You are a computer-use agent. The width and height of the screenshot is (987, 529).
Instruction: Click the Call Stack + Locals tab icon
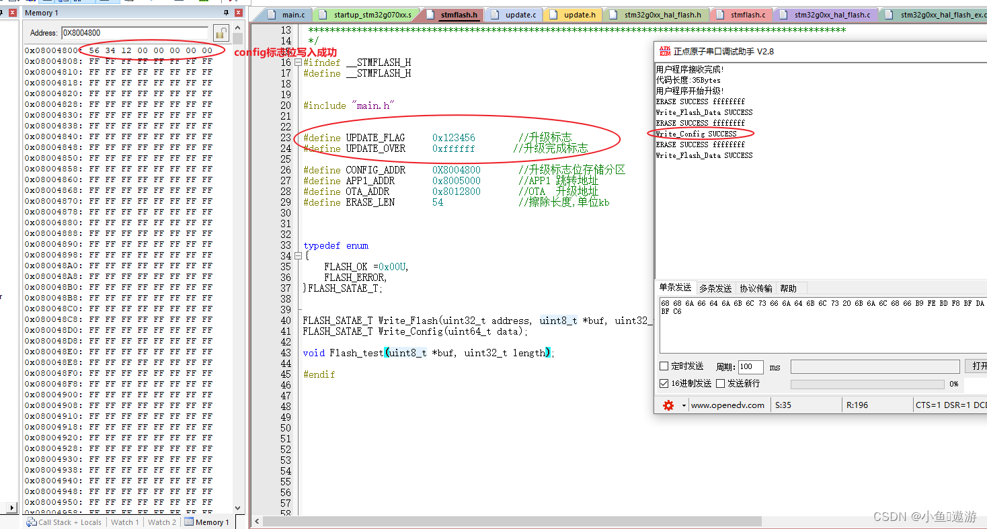[x=32, y=522]
